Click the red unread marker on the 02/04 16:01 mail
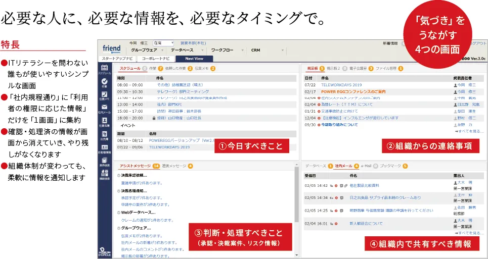Image resolution: width=488 pixels, height=259 pixels. pos(336,224)
